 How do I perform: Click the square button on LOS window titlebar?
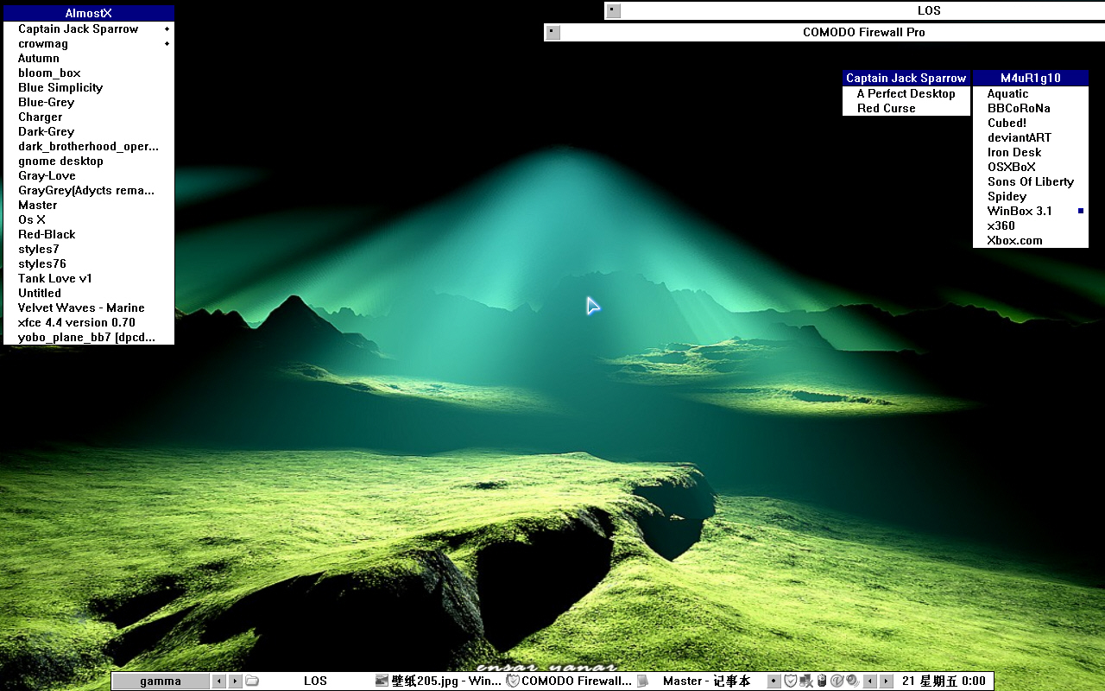(613, 10)
